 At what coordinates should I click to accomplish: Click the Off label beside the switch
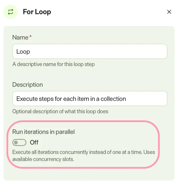point(34,142)
